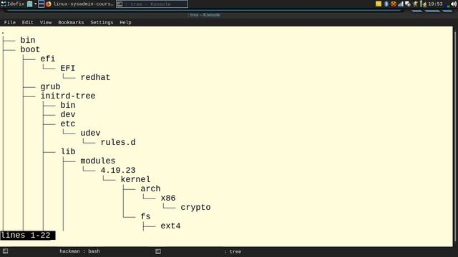
Task: Click the notepad launcher icon in the panel
Action: pyautogui.click(x=30, y=4)
